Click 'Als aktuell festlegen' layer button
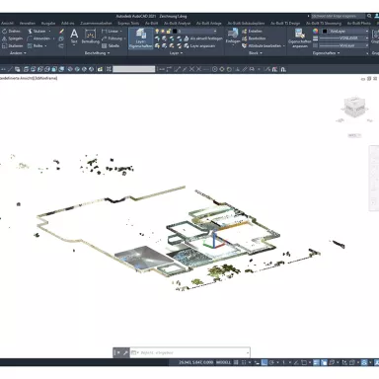 (203, 38)
